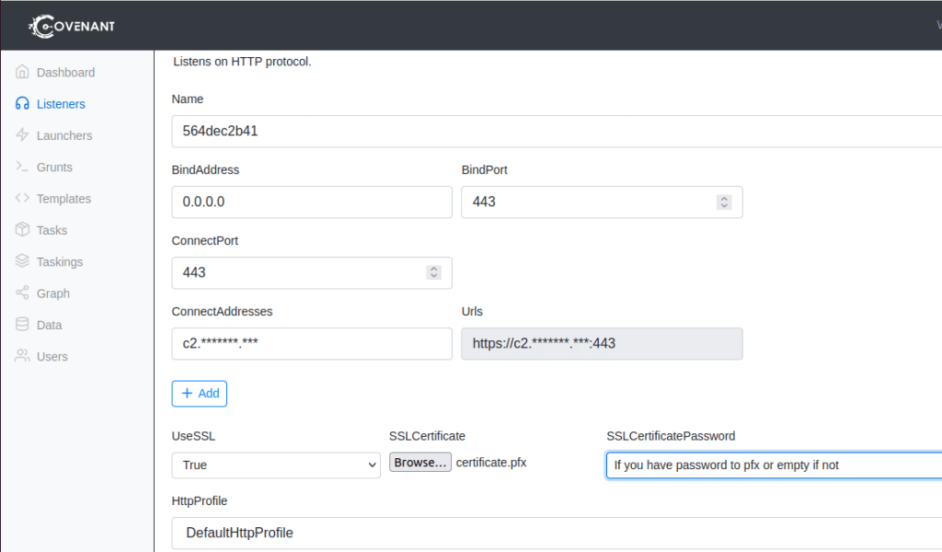Open the Graph share-nodes icon

tap(23, 293)
